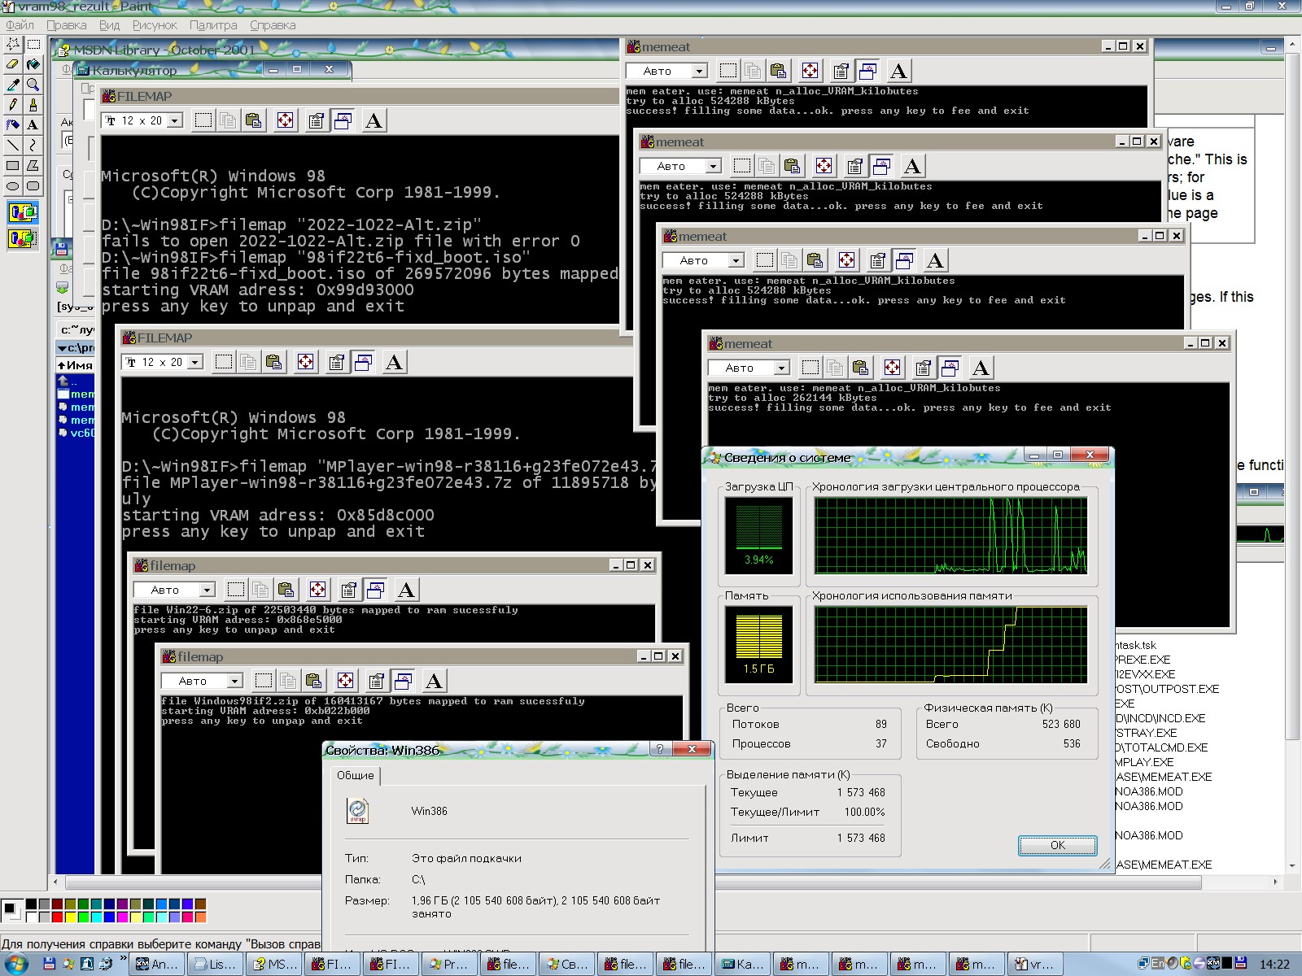The height and width of the screenshot is (976, 1302).
Task: Choose the Fill With Color bucket tool
Action: point(33,64)
